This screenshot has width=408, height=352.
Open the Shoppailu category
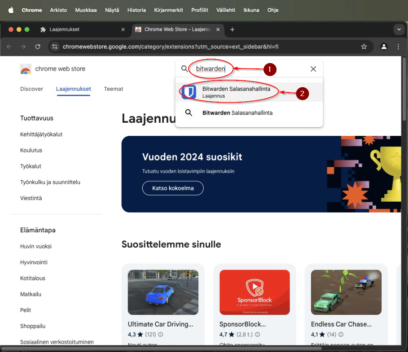(33, 326)
